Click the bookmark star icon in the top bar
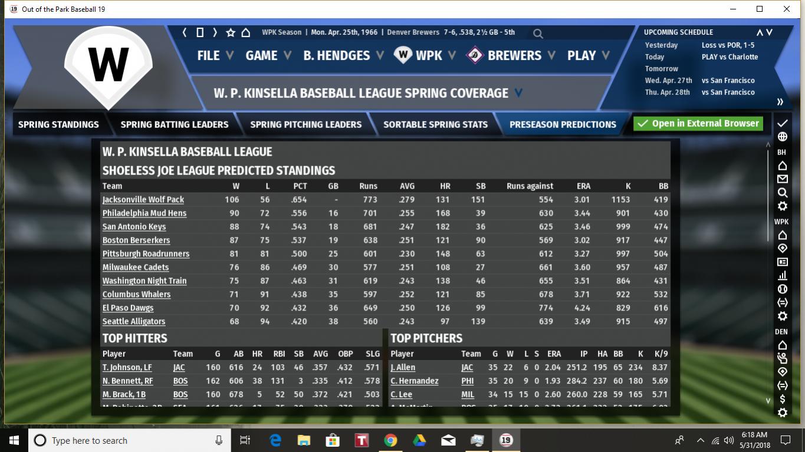The width and height of the screenshot is (805, 452). (x=231, y=32)
